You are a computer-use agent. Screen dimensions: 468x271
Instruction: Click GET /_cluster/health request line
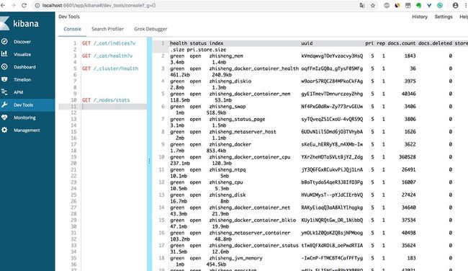(x=110, y=68)
